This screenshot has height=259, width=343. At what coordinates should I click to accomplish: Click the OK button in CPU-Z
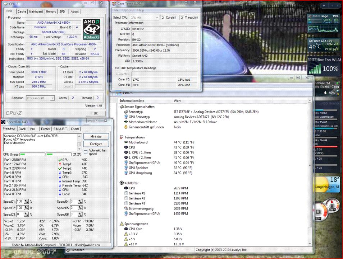96,113
